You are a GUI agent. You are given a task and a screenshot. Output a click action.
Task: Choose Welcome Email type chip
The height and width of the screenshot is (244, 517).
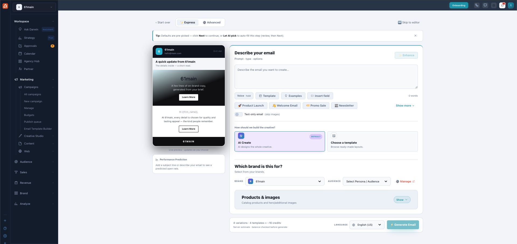point(285,106)
